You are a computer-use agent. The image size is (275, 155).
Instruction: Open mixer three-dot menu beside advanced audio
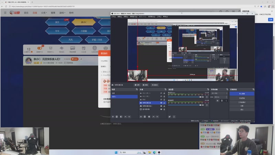click(174, 117)
